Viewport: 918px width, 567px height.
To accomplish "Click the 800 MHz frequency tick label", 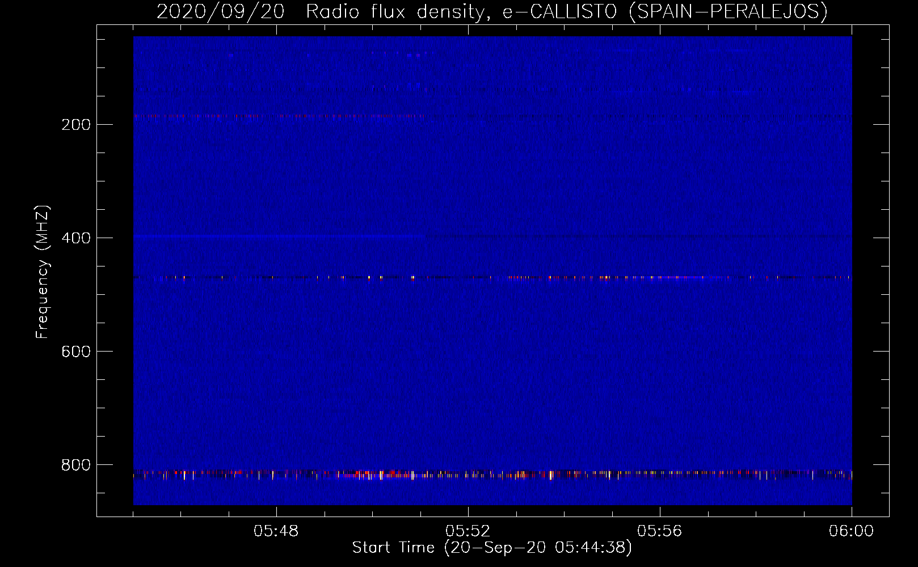I will [76, 465].
